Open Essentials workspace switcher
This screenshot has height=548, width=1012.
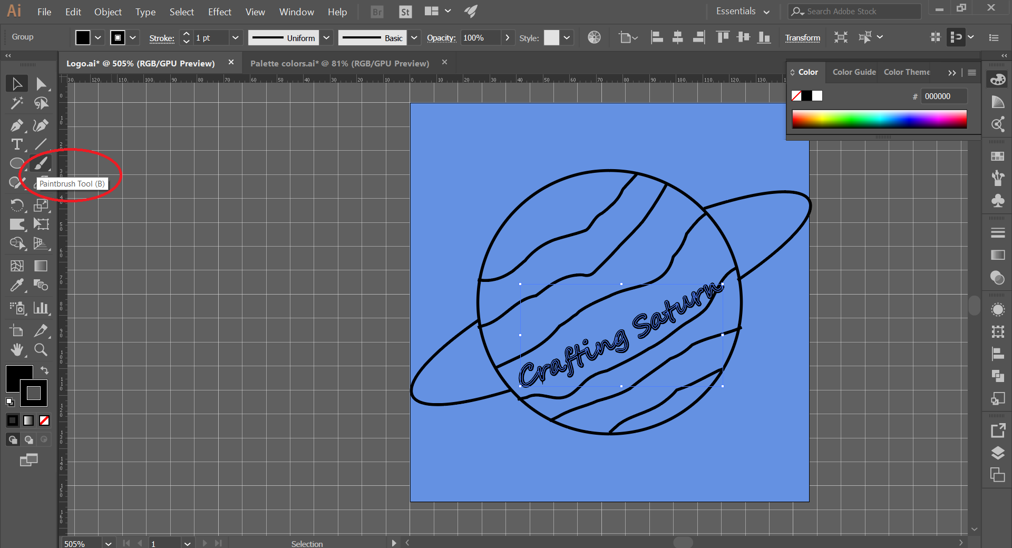pyautogui.click(x=743, y=11)
